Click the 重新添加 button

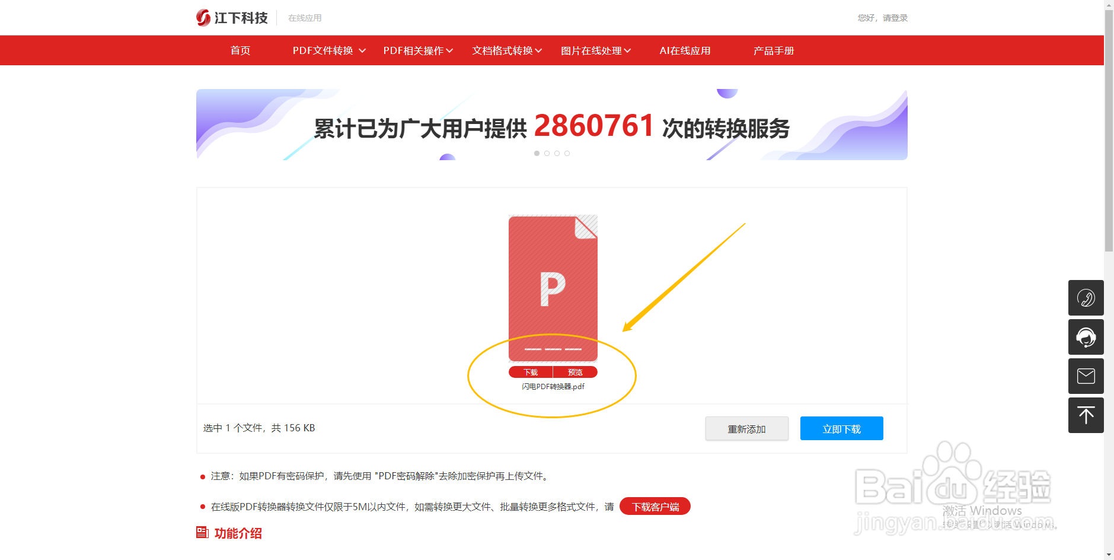[746, 428]
